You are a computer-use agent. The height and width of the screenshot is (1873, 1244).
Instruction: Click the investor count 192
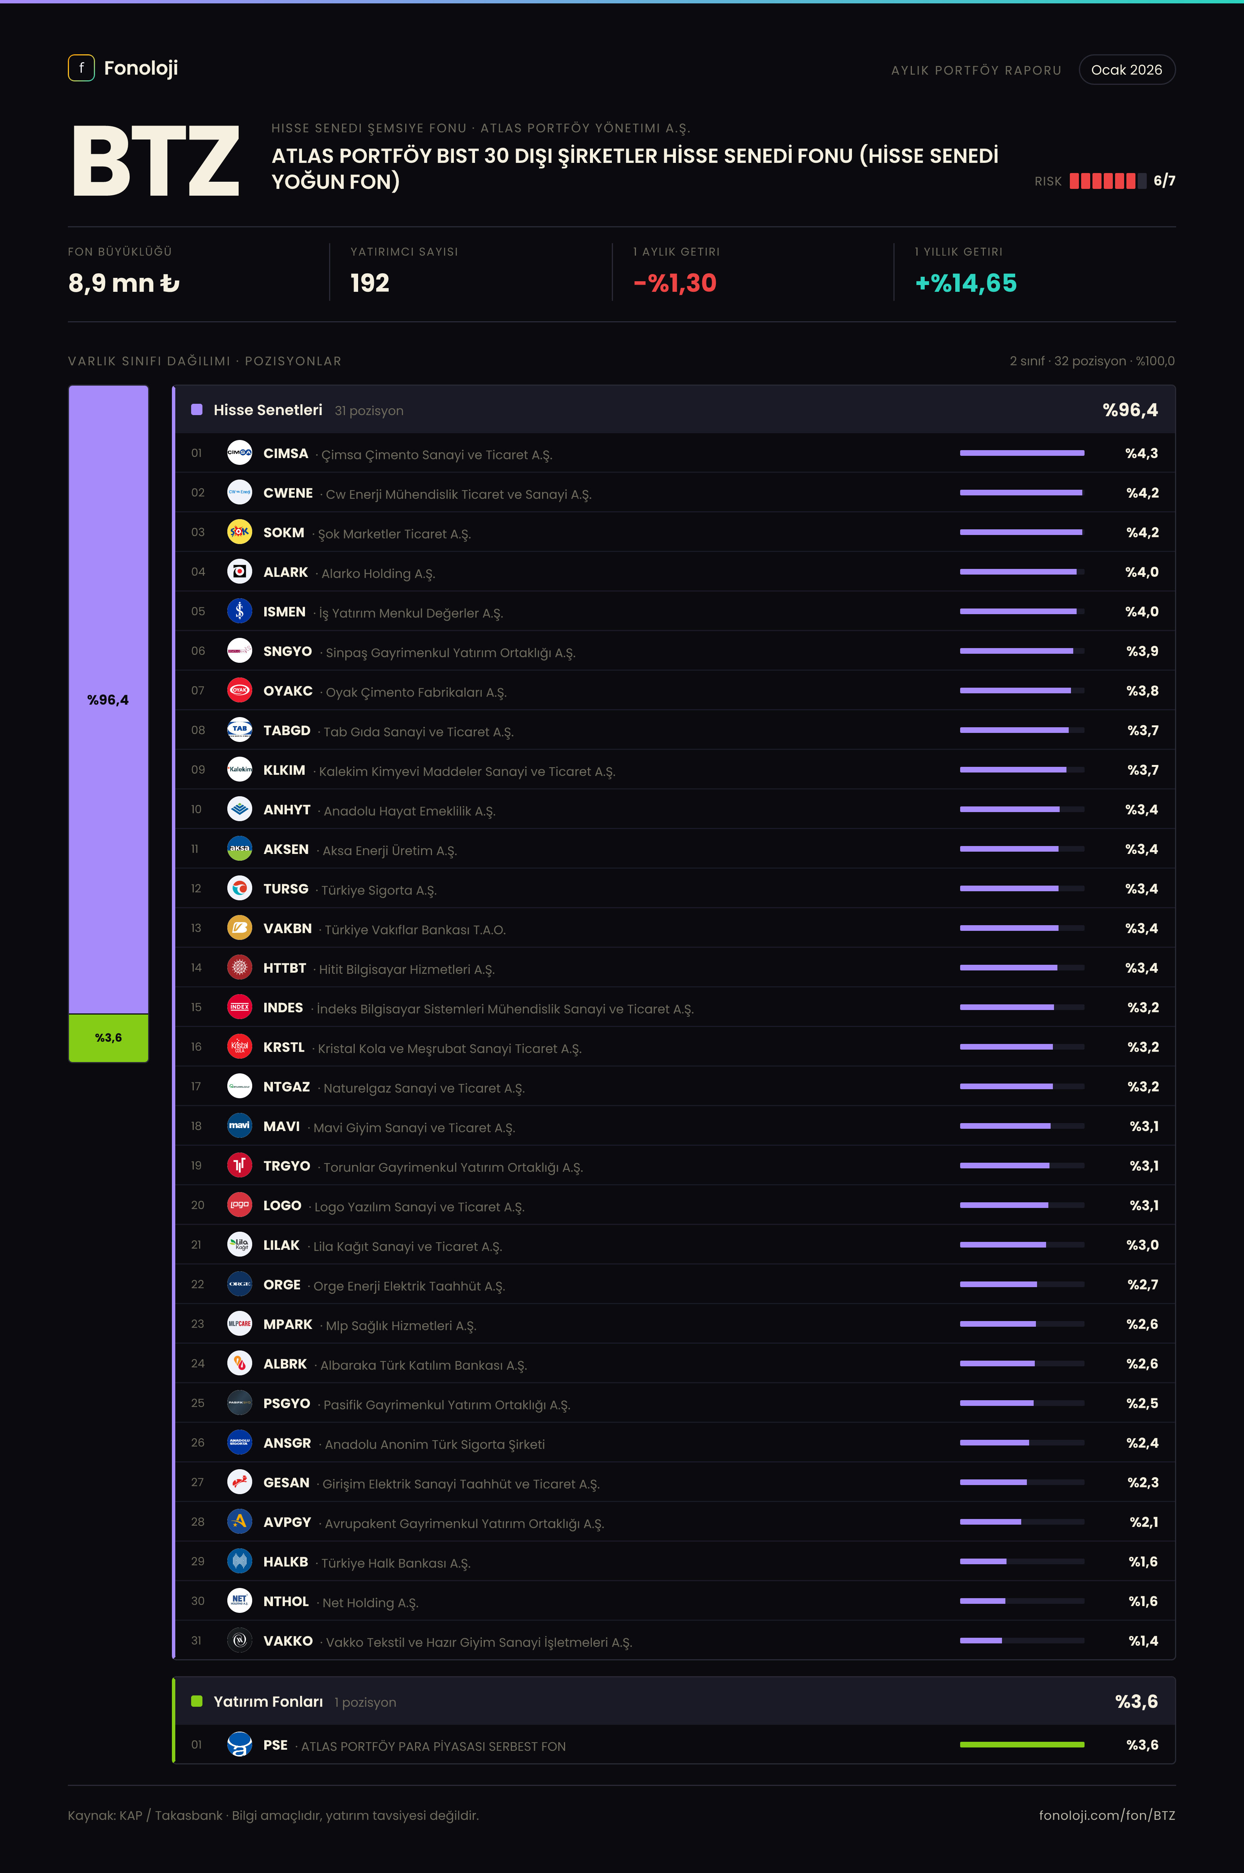[370, 283]
